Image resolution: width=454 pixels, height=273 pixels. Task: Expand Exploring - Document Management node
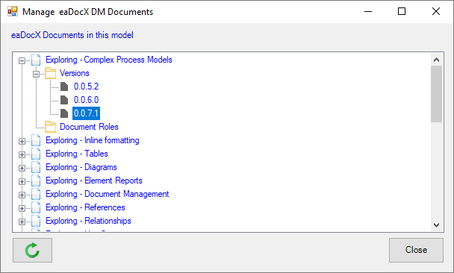22,195
